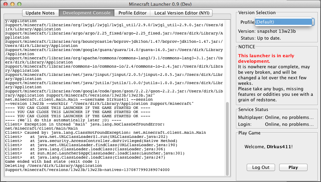Screen dimensions: 321x182
Task: Select the Development Console tab
Action: pos(87,13)
